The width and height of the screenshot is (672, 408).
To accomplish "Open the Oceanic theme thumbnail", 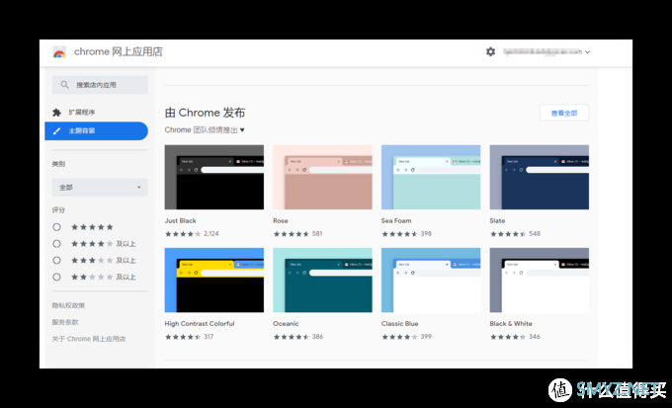I will point(323,280).
